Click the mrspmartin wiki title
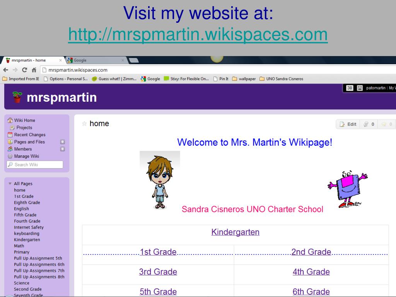This screenshot has width=396, height=297. [x=61, y=97]
